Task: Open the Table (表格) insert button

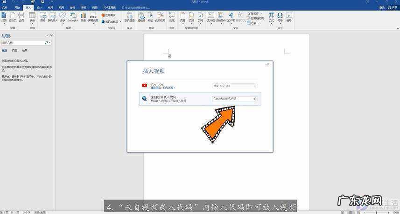Action: (32, 17)
